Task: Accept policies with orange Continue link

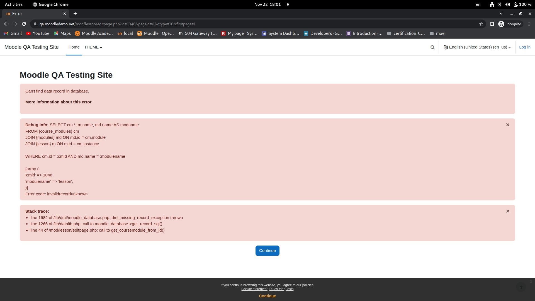Action: (267, 296)
